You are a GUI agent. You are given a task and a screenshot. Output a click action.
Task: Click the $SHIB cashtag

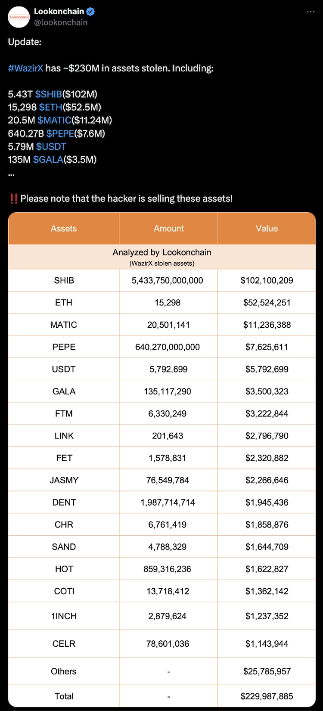coord(48,94)
